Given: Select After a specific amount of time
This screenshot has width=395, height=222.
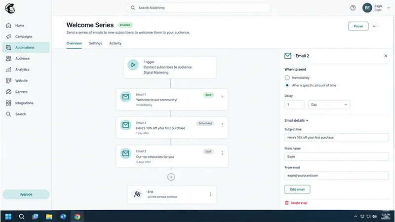Looking at the screenshot, I should [x=287, y=85].
